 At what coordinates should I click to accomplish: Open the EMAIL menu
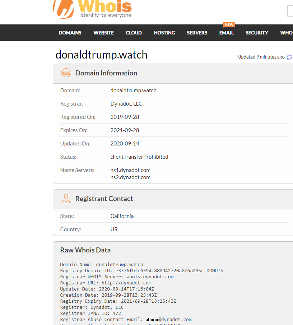pos(227,33)
